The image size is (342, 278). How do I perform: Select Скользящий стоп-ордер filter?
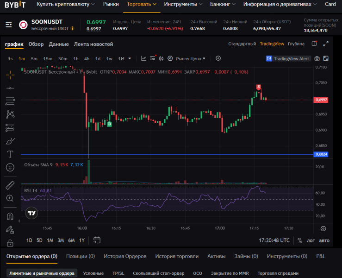point(159,273)
